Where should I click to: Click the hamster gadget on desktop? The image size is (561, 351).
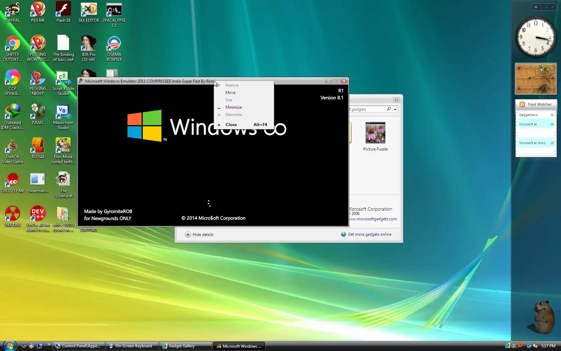(540, 317)
